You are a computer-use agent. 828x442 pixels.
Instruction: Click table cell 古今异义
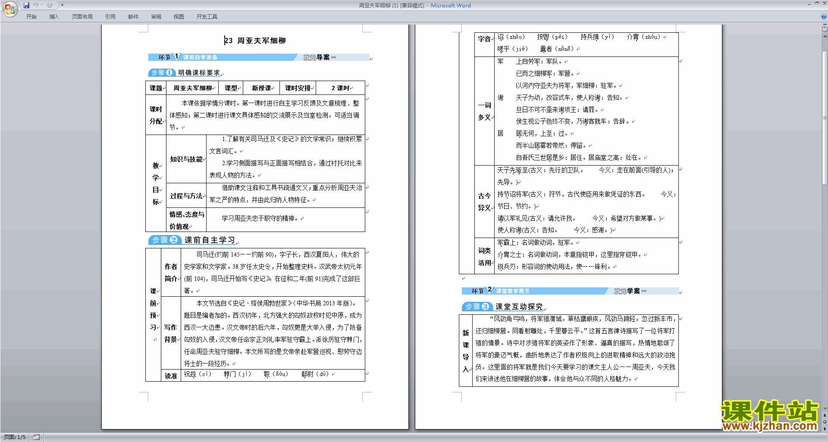484,202
